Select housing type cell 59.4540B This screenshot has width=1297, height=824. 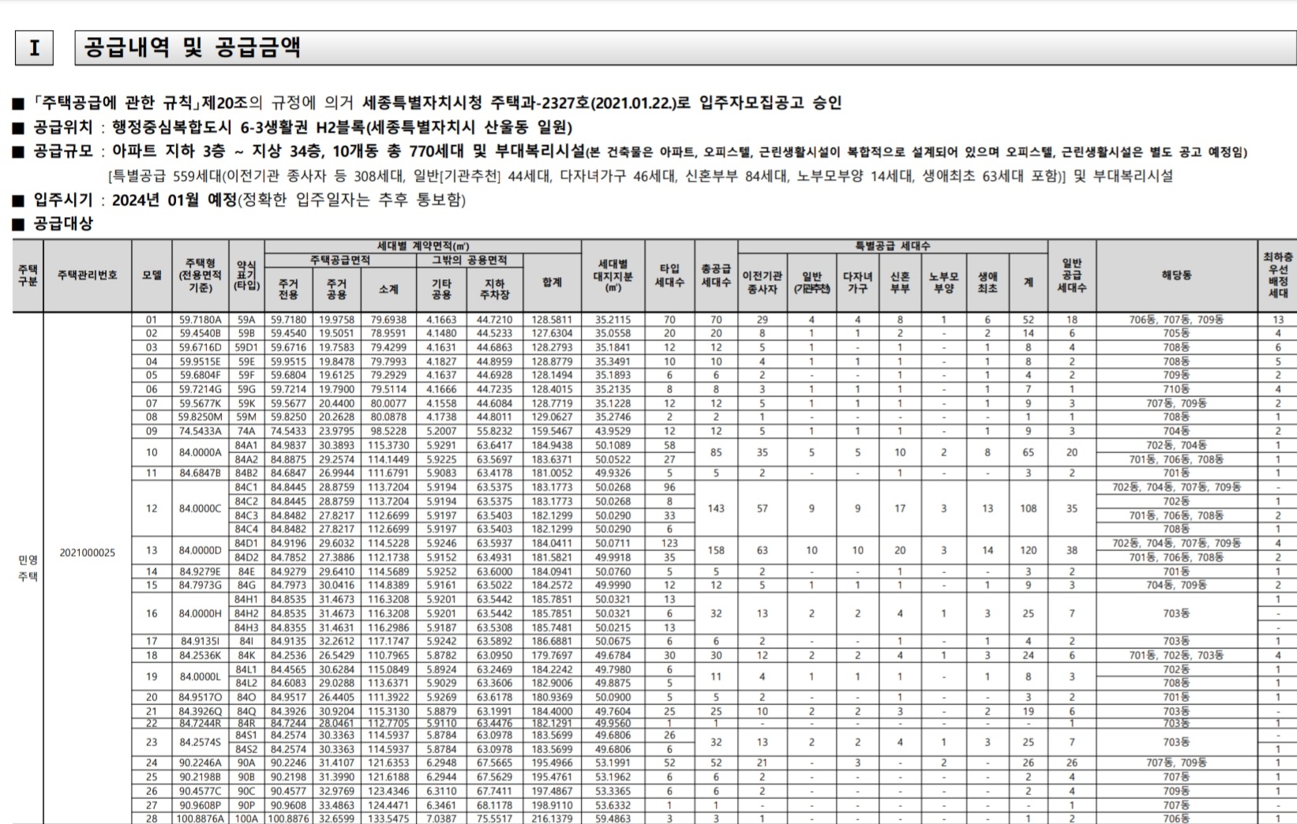(x=201, y=333)
